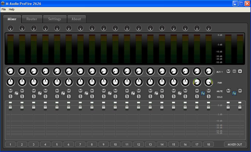Click the AUX 1 send knob on channel 10
Screen dimensions: 251x152
tap(115, 71)
